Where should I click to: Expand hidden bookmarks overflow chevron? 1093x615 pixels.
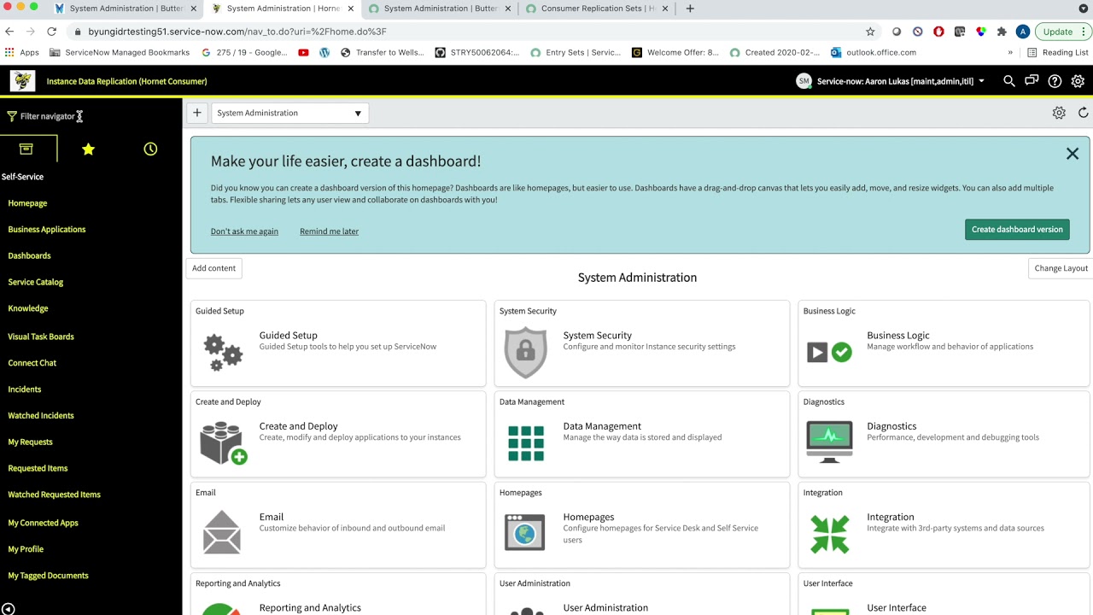point(1010,52)
